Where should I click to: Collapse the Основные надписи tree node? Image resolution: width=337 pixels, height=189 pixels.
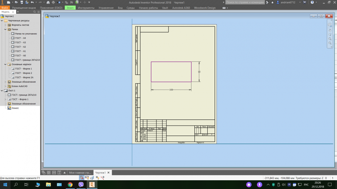pos(5,64)
